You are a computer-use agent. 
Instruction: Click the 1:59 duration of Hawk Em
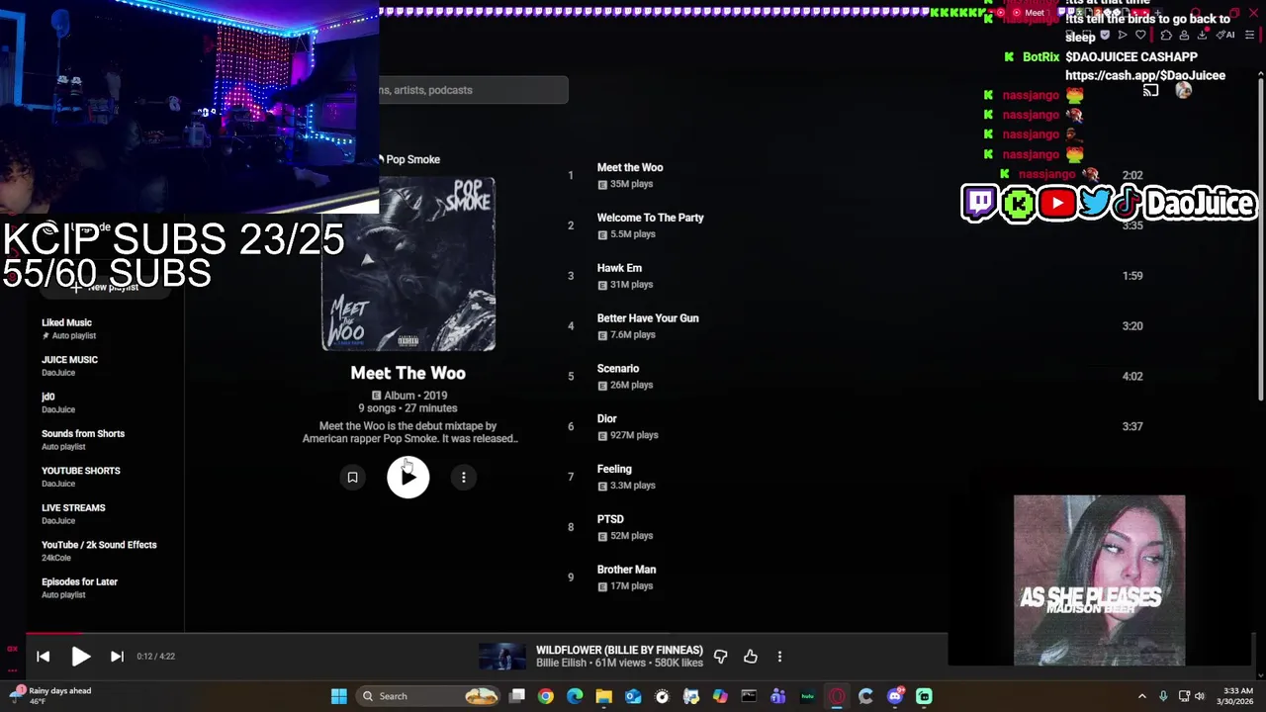[x=1132, y=276]
